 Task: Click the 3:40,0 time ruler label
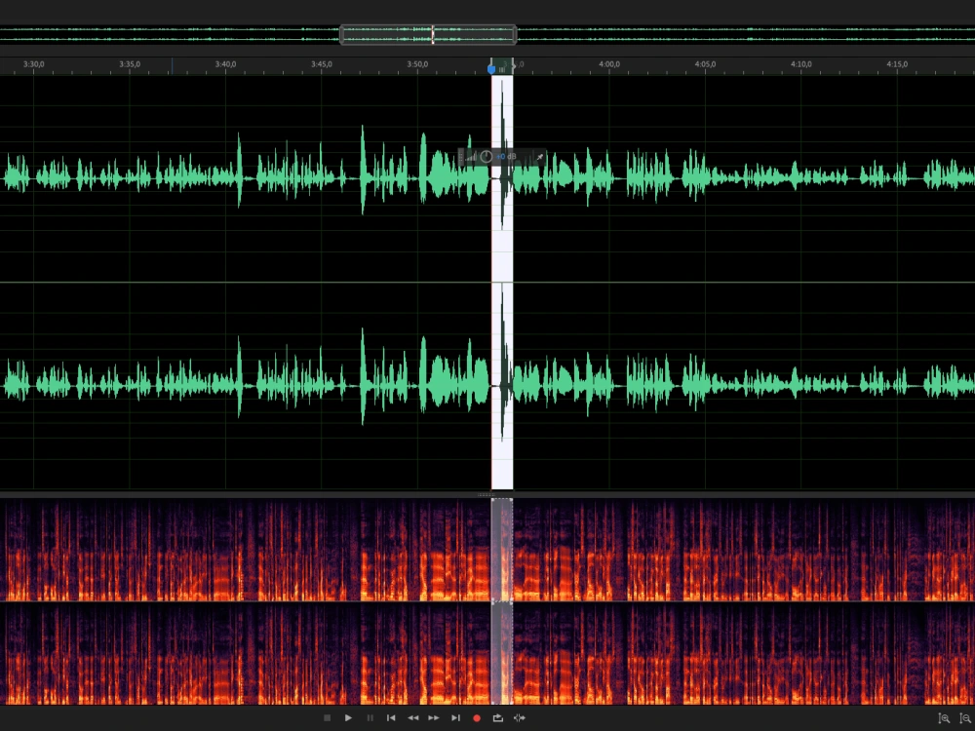[226, 64]
